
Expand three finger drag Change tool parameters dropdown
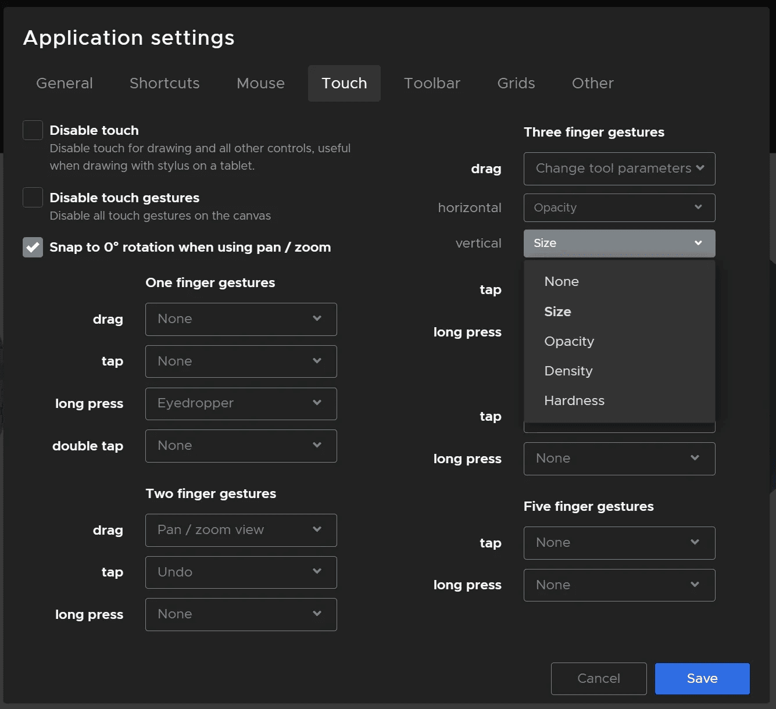pyautogui.click(x=619, y=169)
